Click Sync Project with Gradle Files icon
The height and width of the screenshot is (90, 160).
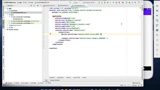129,2
